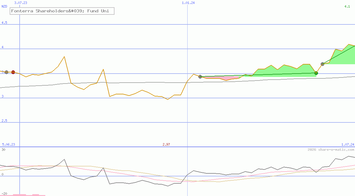Click the share-o-matic.com watermark text
The height and width of the screenshot is (196, 355).
331,150
